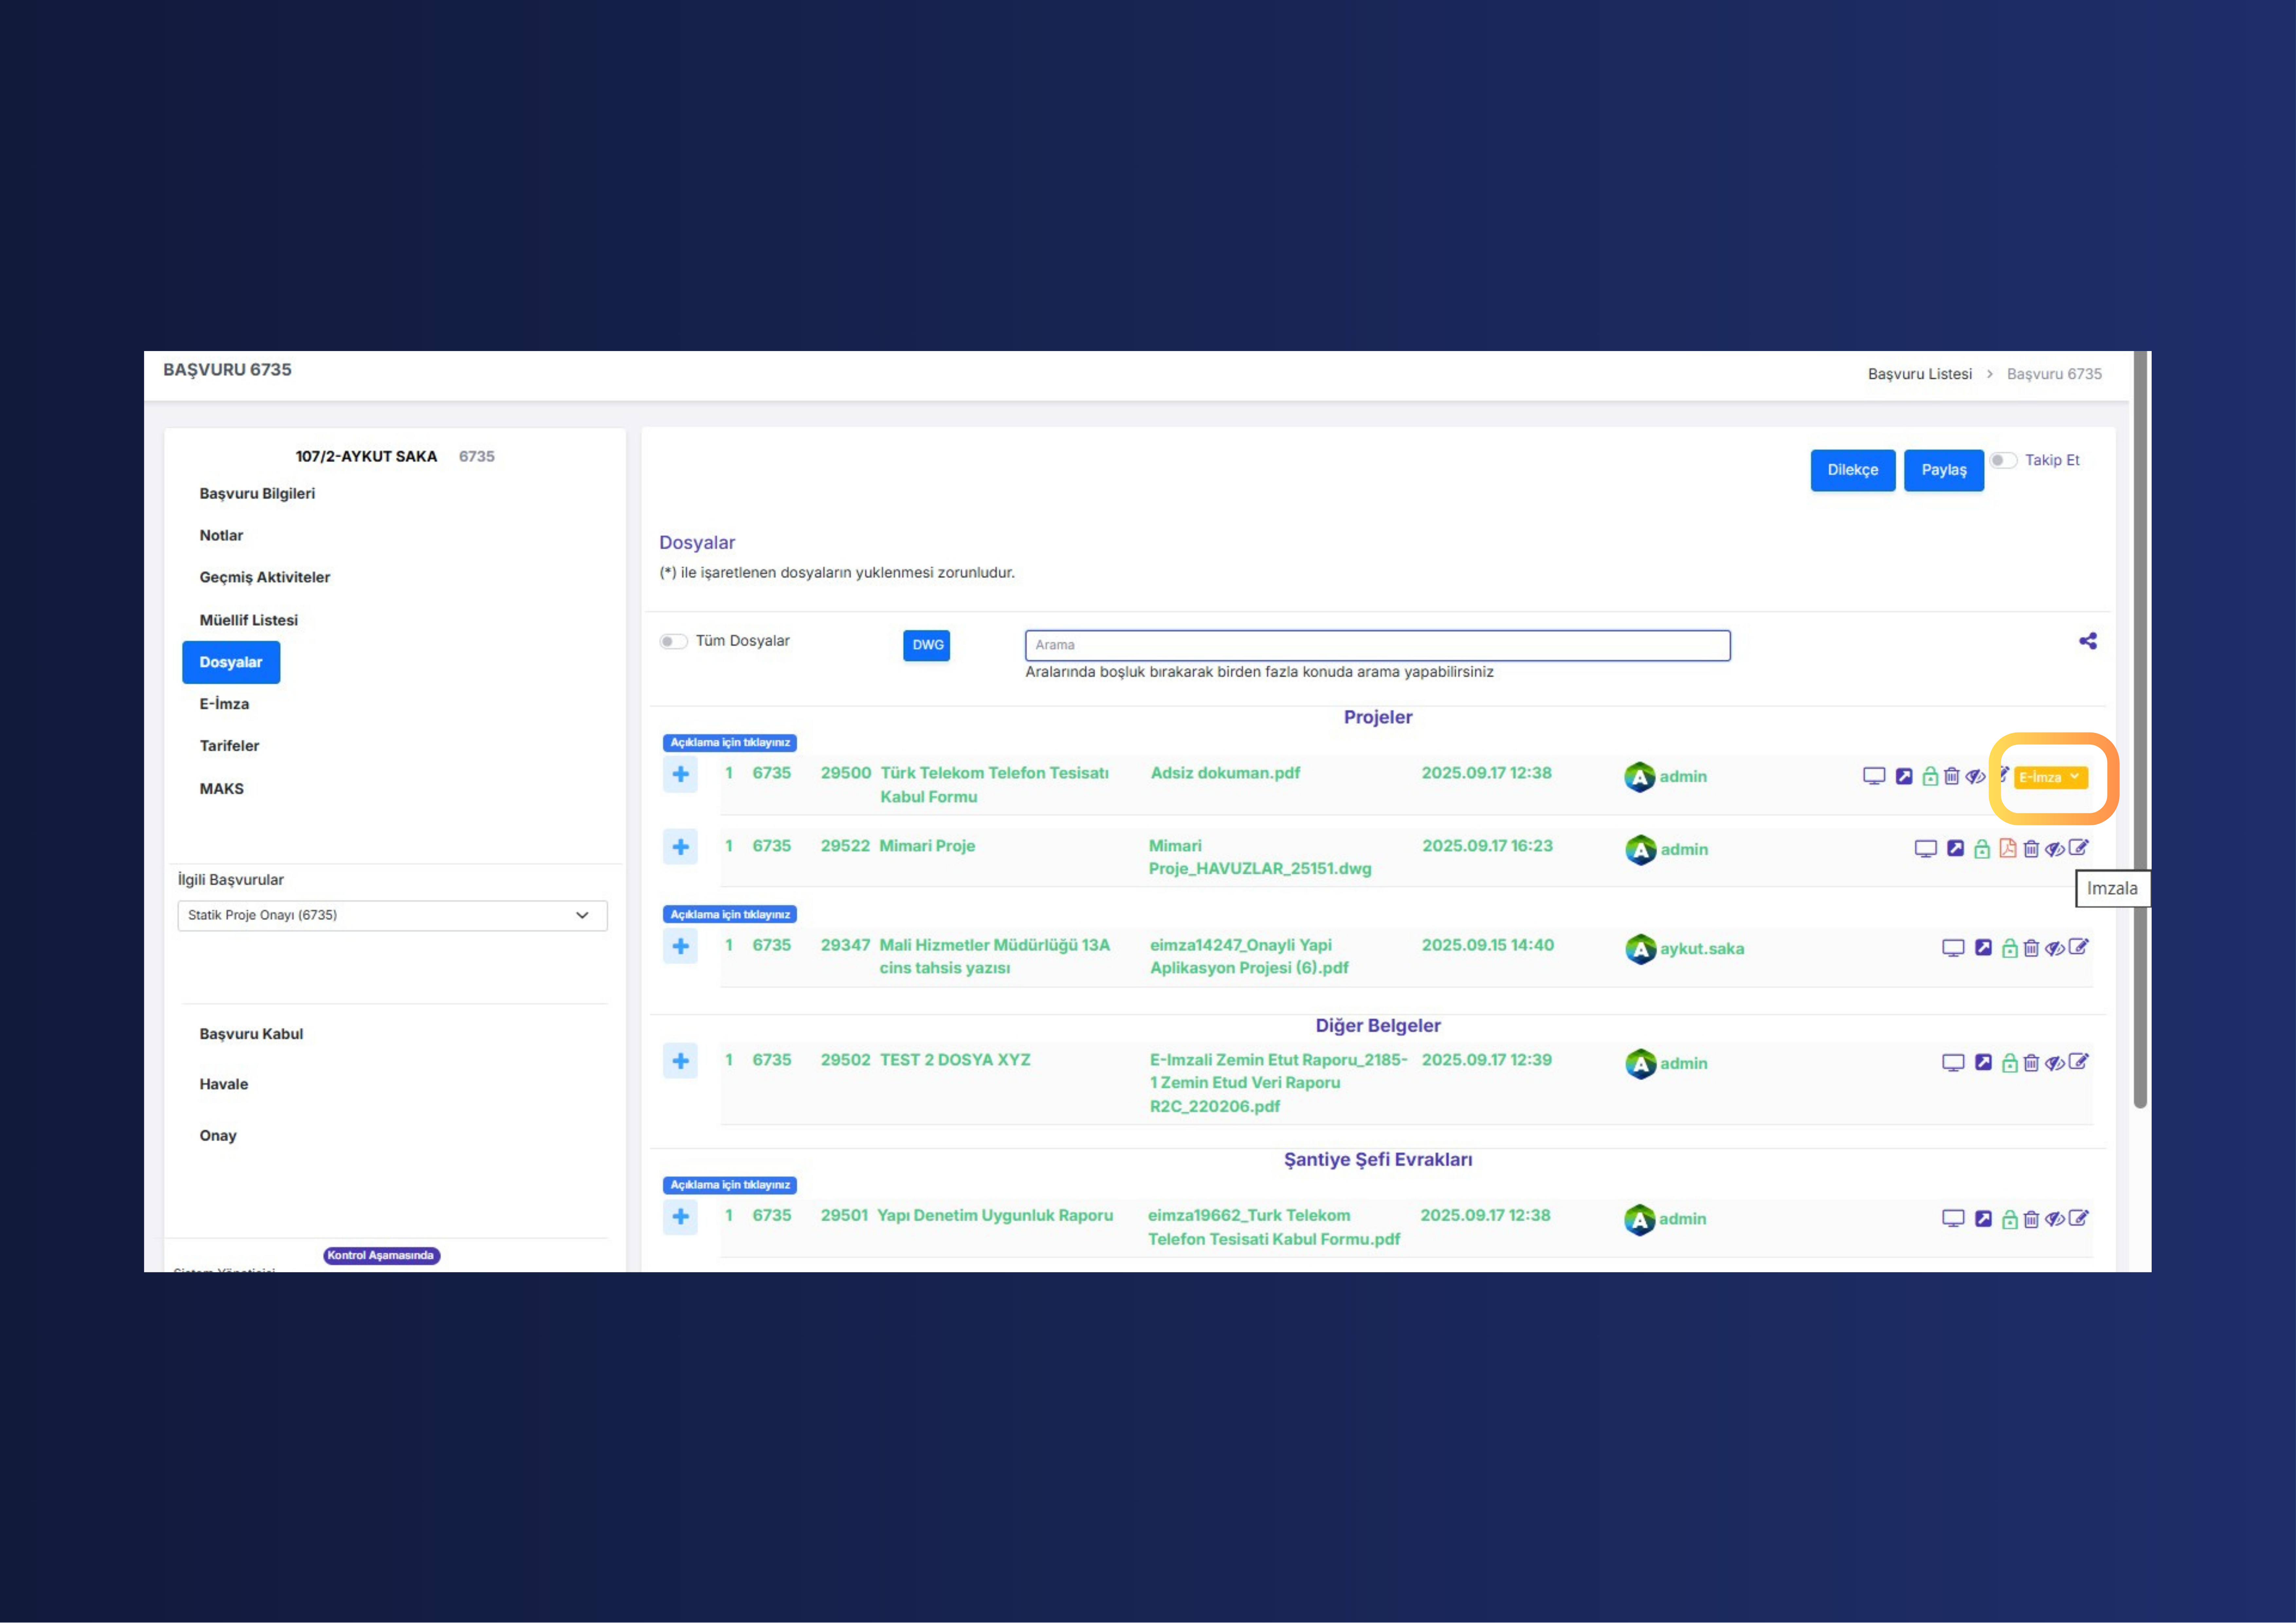Delete the TEST 2 DOSYA XYZ file
2296x1623 pixels.
(x=2031, y=1063)
